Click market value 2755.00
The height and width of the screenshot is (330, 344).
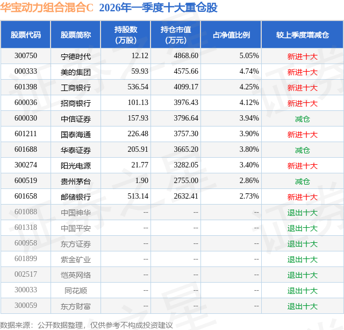point(186,180)
